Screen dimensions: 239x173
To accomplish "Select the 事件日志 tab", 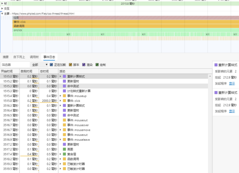I will click(x=49, y=57).
